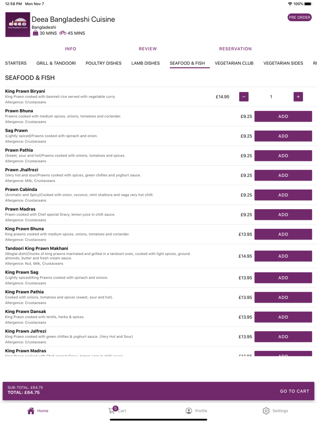Open the Review tab
This screenshot has height=423, width=317.
pos(148,49)
